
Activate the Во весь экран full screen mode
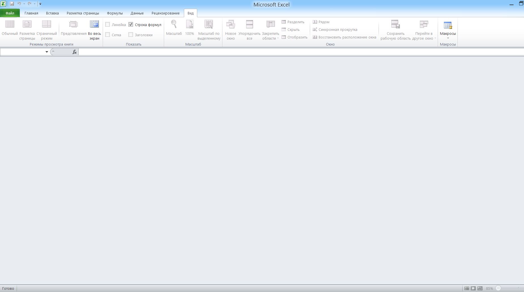point(94,30)
